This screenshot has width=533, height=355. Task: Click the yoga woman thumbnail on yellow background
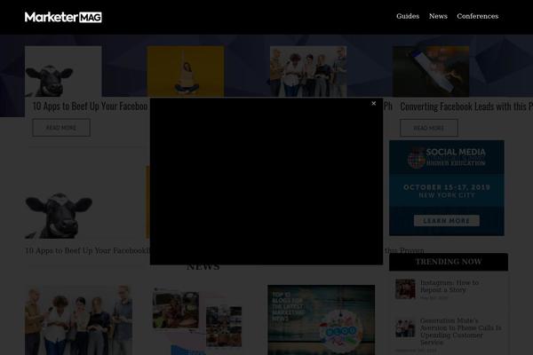click(186, 71)
